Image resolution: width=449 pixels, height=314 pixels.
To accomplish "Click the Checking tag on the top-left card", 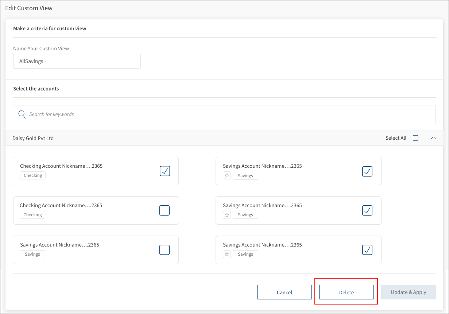I will click(x=33, y=175).
